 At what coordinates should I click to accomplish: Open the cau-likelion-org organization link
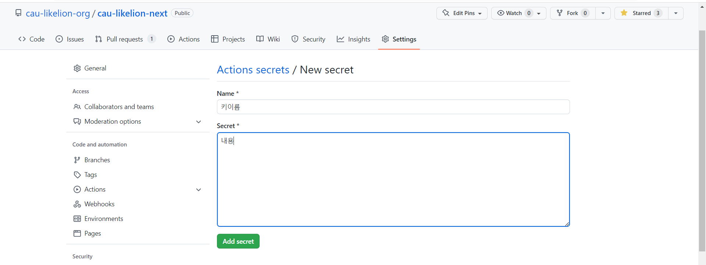(x=58, y=13)
